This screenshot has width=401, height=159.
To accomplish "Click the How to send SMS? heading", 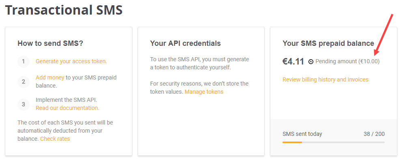I will click(x=50, y=43).
